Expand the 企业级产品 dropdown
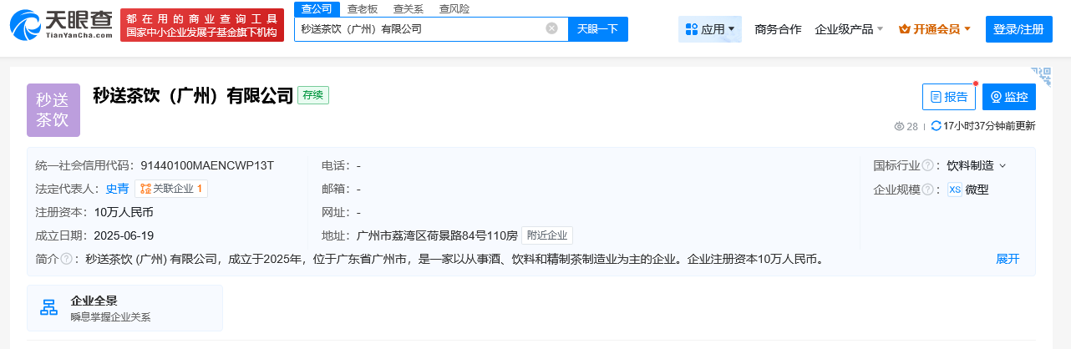This screenshot has width=1071, height=349. point(849,29)
